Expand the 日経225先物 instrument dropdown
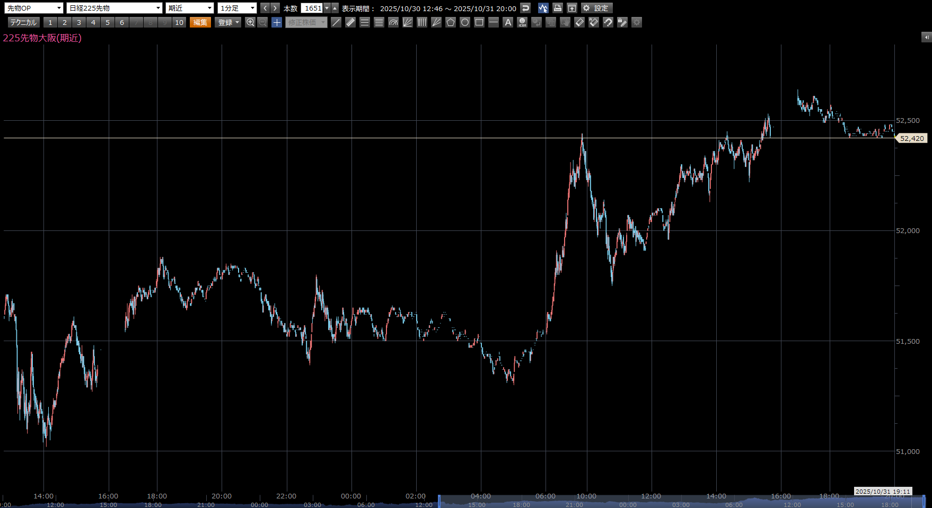 pos(115,8)
